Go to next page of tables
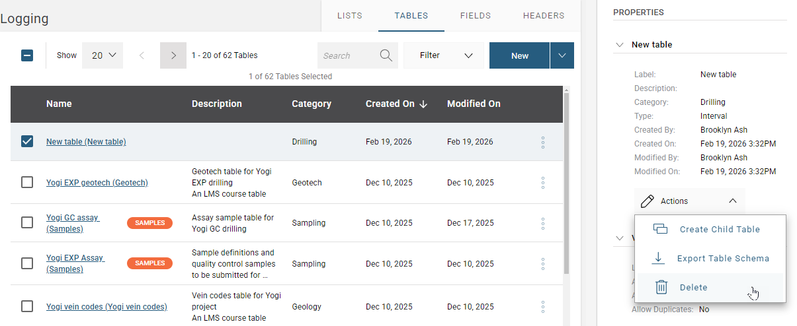This screenshot has height=326, width=797. (x=173, y=55)
